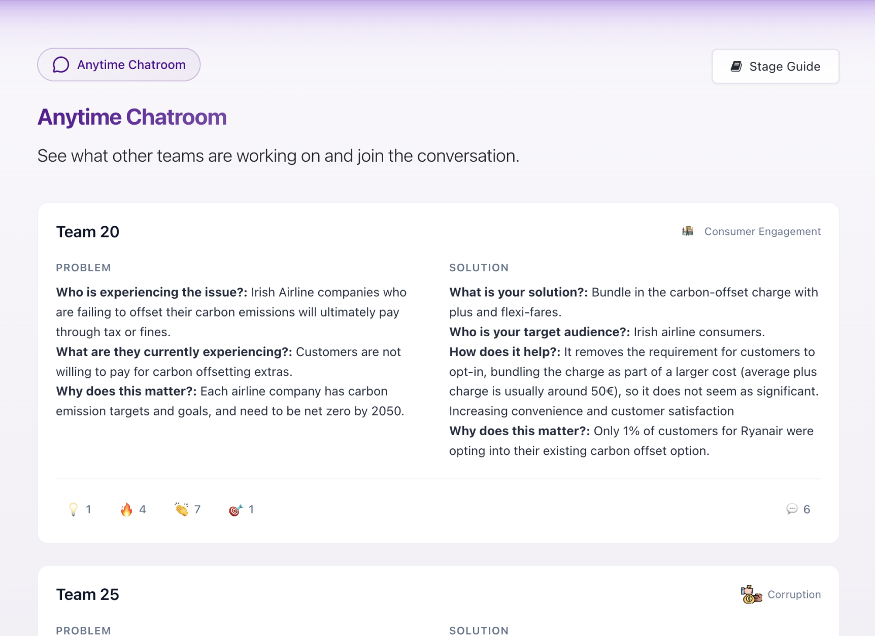
Task: Add a fire reaction to Team 20
Action: point(133,509)
